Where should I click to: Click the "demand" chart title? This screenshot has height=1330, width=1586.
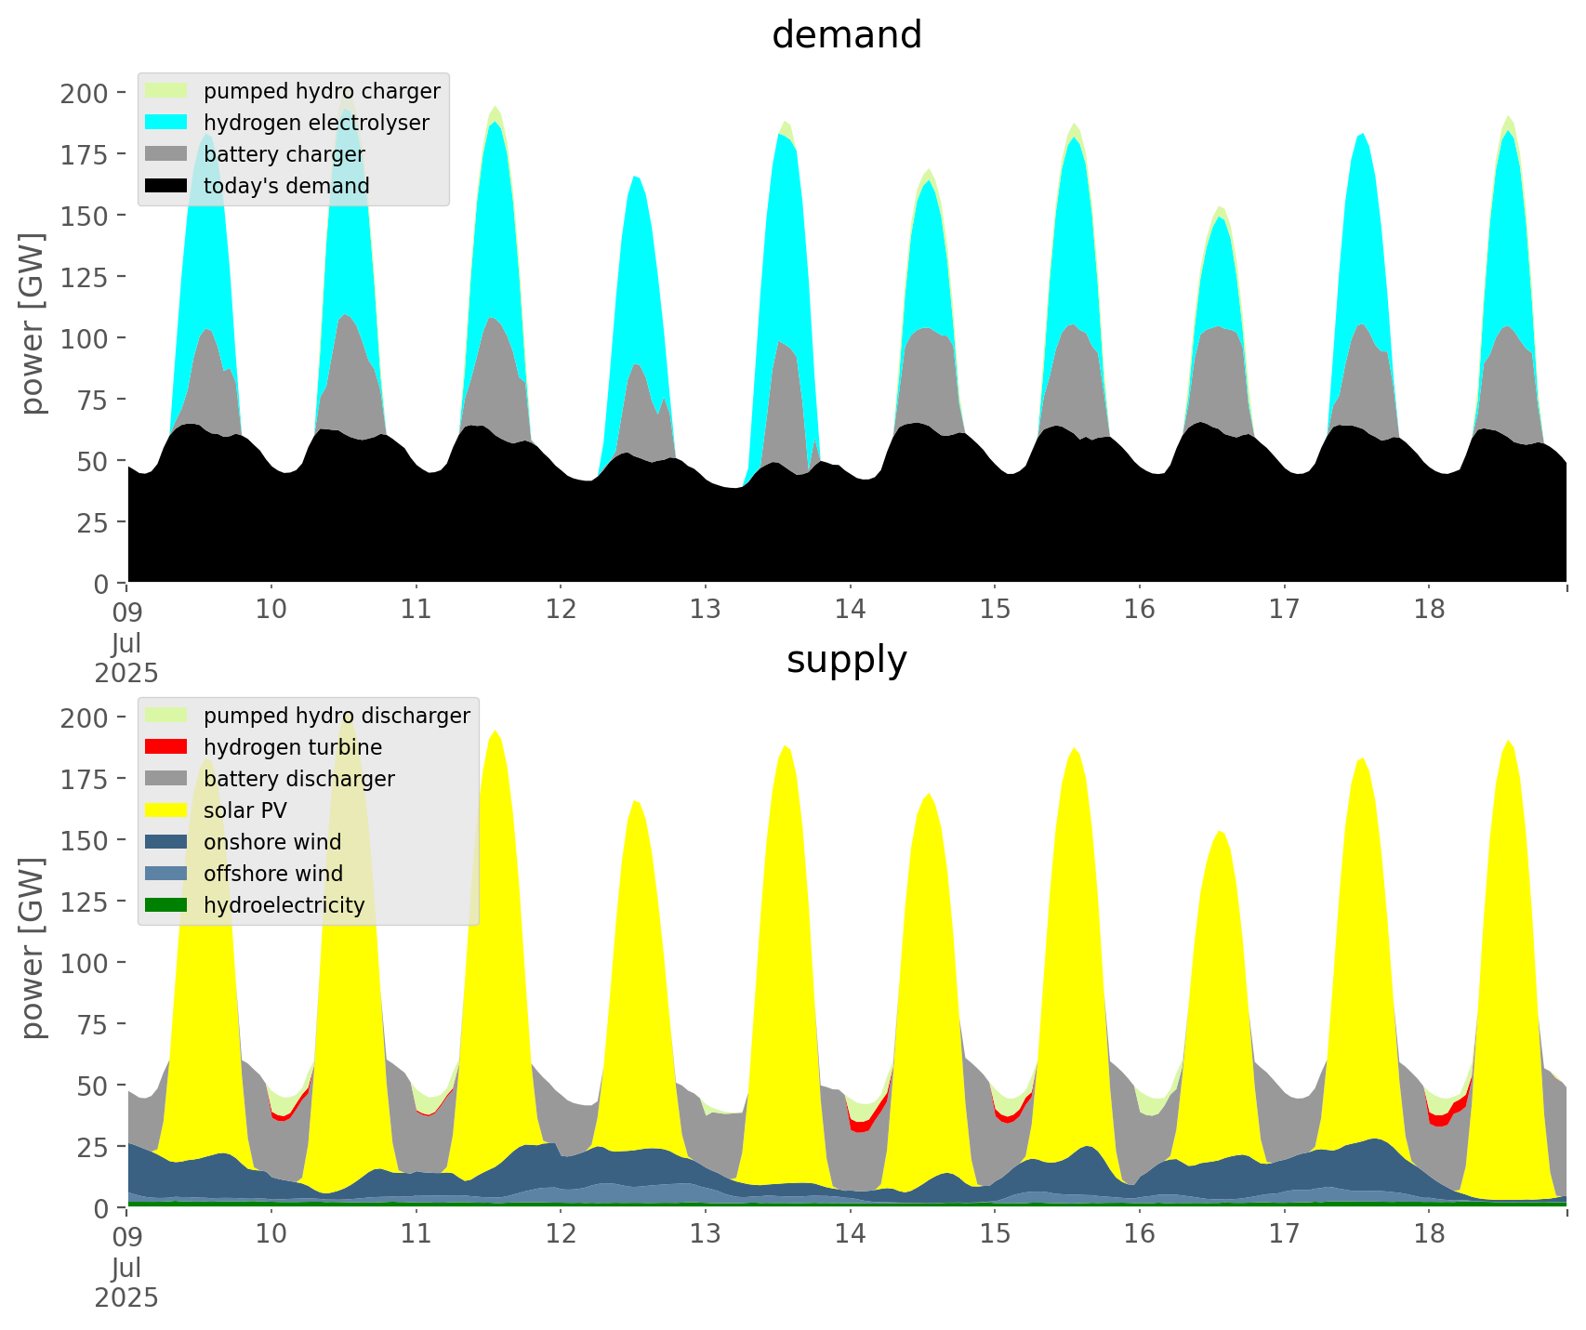click(x=846, y=35)
